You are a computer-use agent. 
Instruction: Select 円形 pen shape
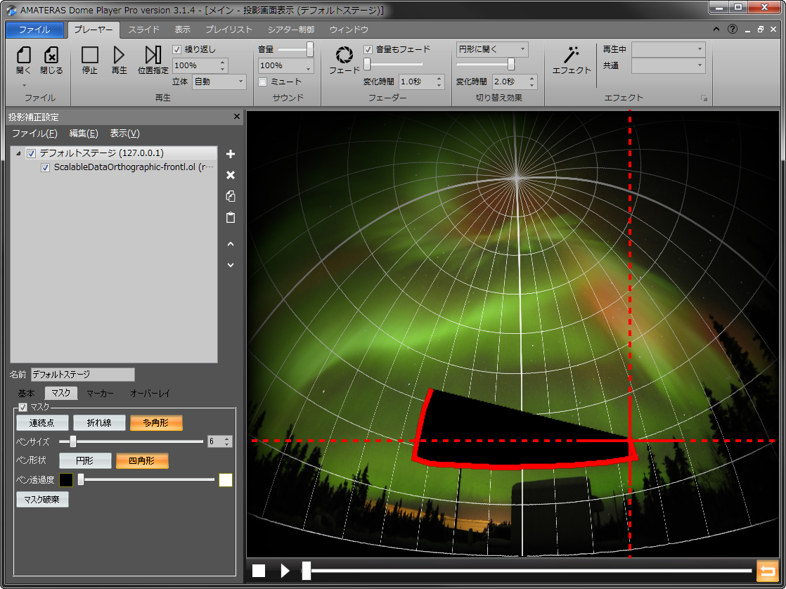pyautogui.click(x=85, y=460)
